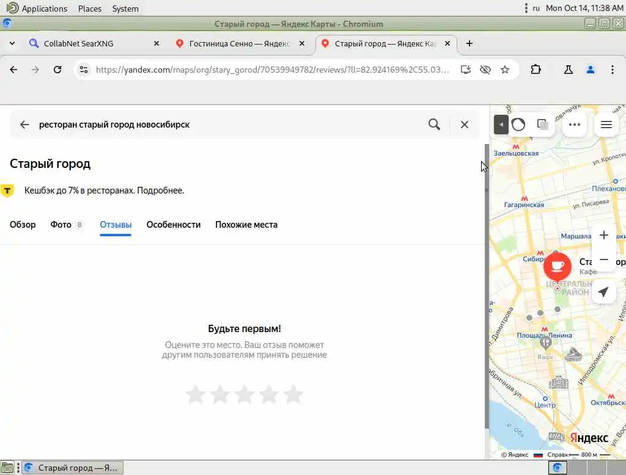Close CollabNet SearXNG tab
The image size is (626, 475).
tap(156, 43)
